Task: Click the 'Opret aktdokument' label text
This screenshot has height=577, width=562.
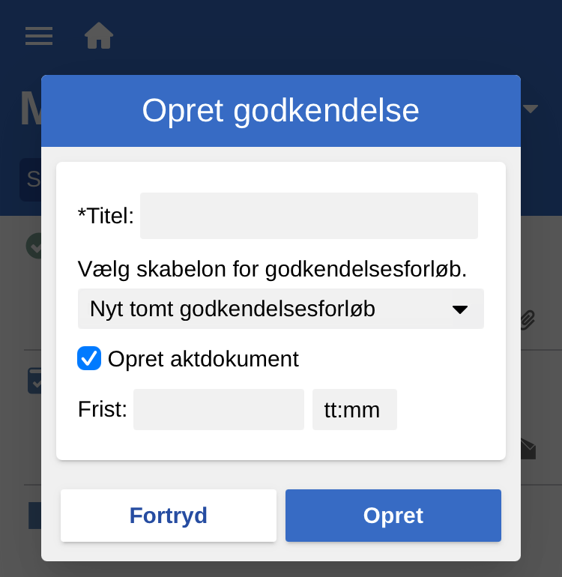Action: (x=203, y=359)
